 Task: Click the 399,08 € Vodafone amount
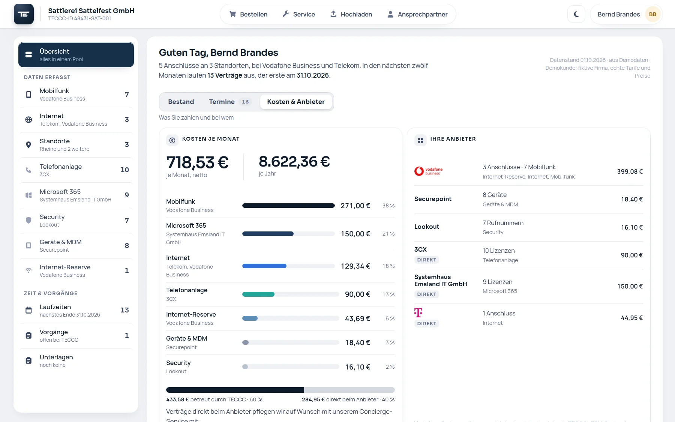pyautogui.click(x=630, y=171)
